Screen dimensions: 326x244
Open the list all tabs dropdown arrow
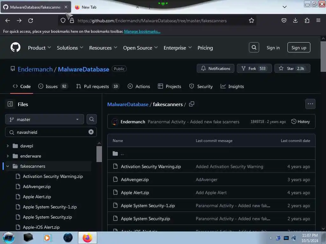(285, 7)
